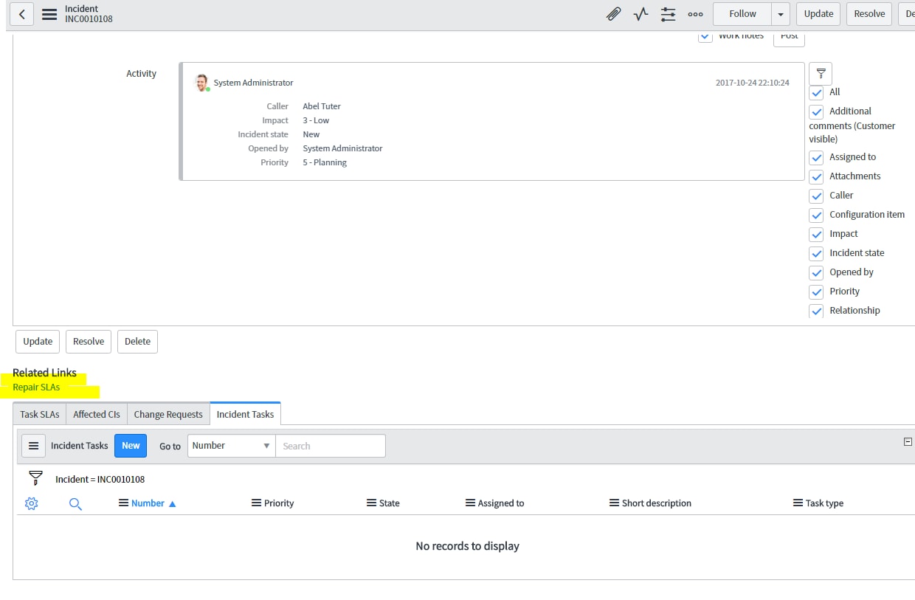Open the Go to Number dropdown
915x600 pixels.
click(232, 446)
